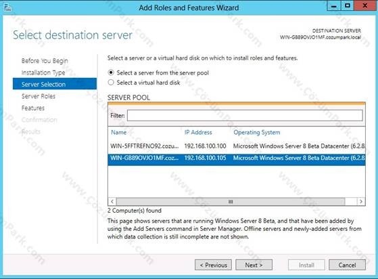
Task: Sort by Operating System column header
Action: pyautogui.click(x=257, y=132)
